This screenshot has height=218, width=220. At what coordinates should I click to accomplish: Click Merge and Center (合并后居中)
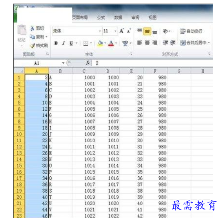coord(193,42)
